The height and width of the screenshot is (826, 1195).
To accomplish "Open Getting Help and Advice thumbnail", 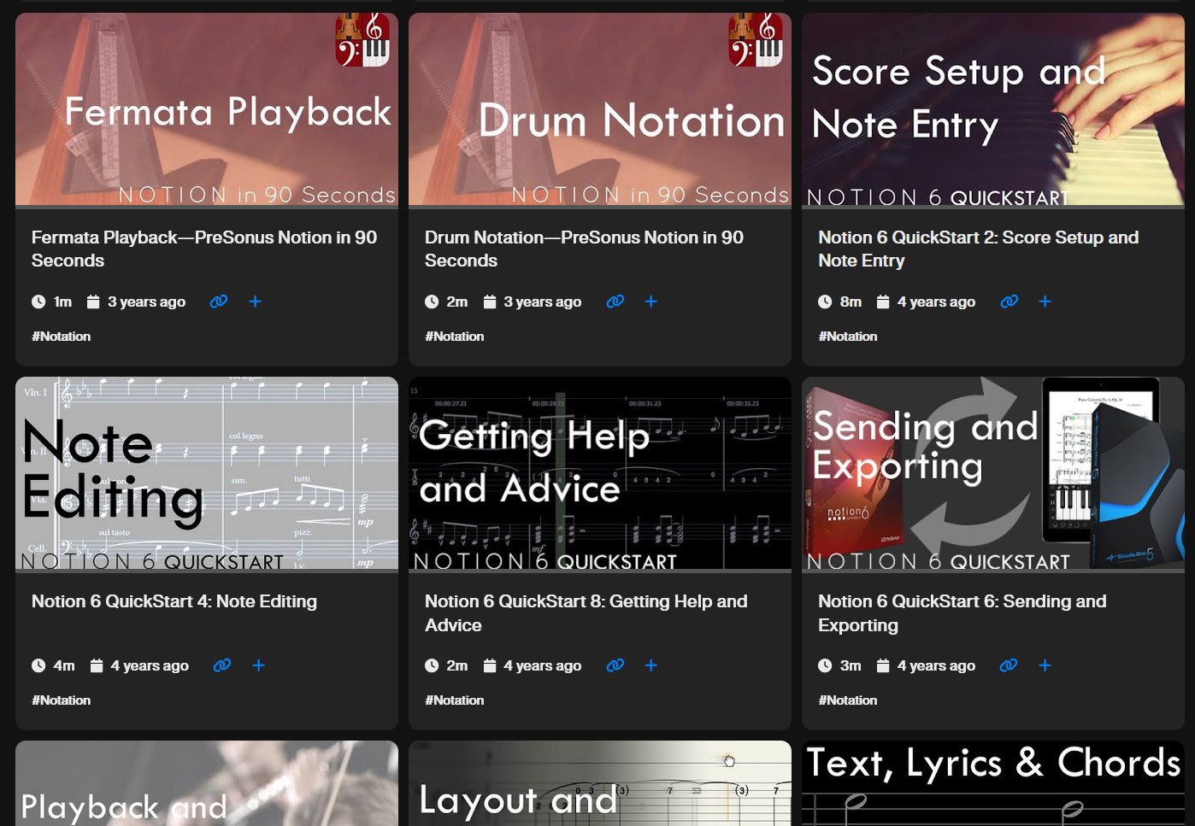I will (600, 473).
